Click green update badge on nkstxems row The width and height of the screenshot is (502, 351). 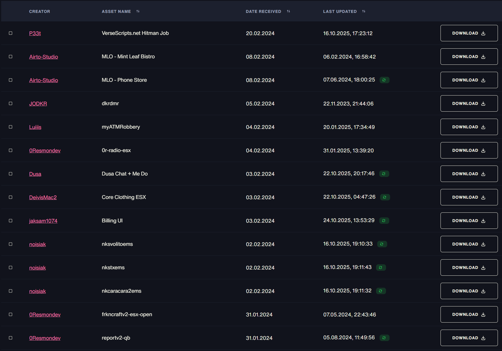click(x=381, y=267)
